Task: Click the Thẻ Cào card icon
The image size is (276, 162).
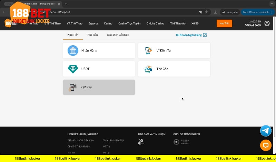Action: [148, 69]
